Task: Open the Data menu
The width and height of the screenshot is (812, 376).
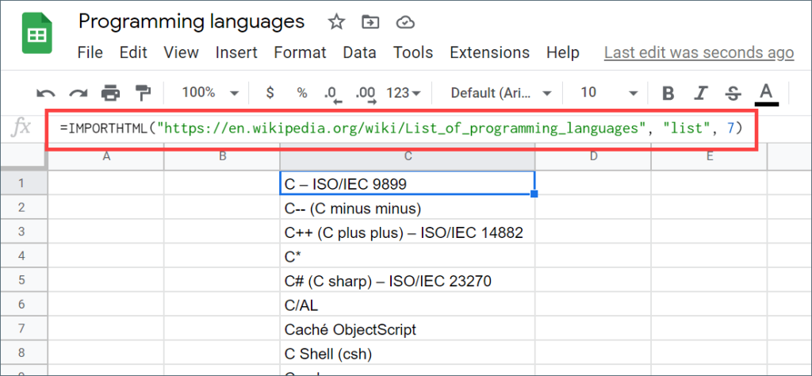Action: tap(359, 52)
